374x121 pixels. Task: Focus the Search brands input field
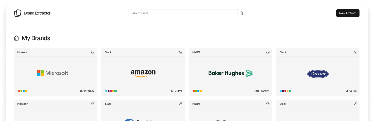click(183, 13)
